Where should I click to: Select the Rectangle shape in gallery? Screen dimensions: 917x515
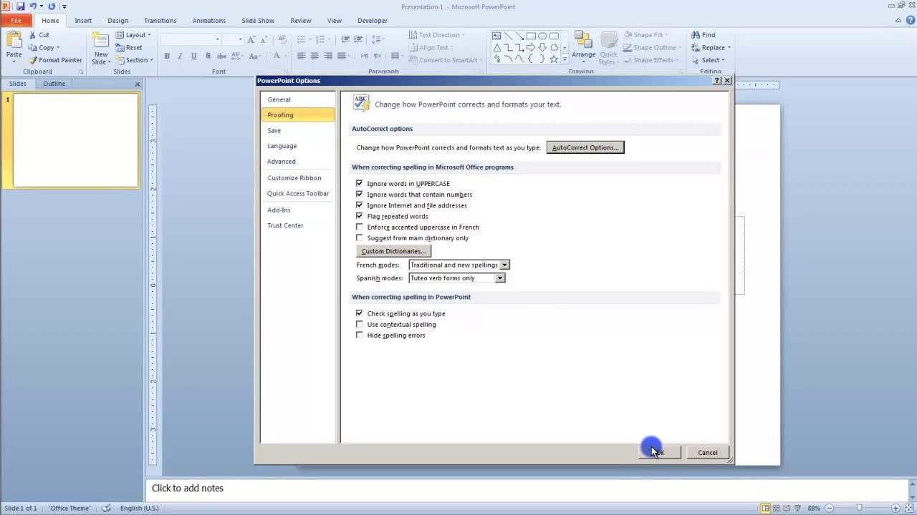click(x=531, y=36)
